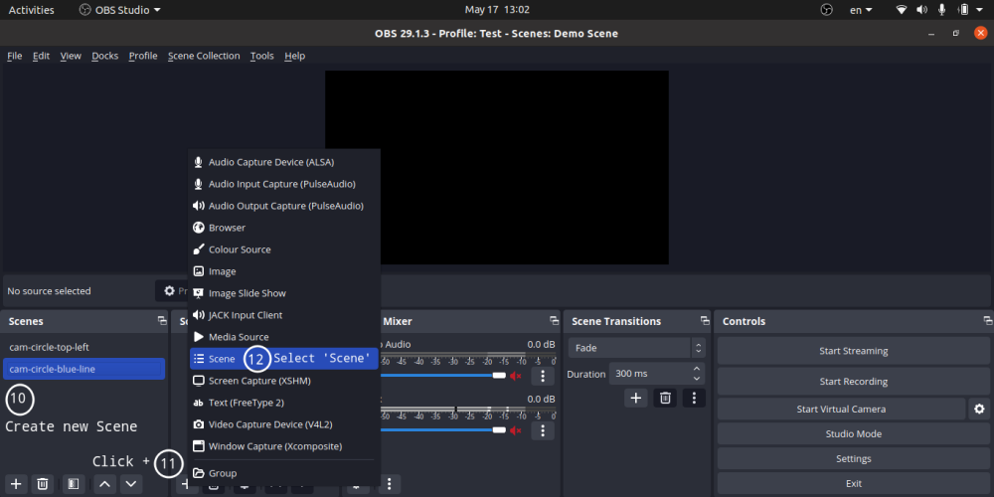The image size is (994, 497).
Task: Move the selected scene down
Action: (x=130, y=484)
